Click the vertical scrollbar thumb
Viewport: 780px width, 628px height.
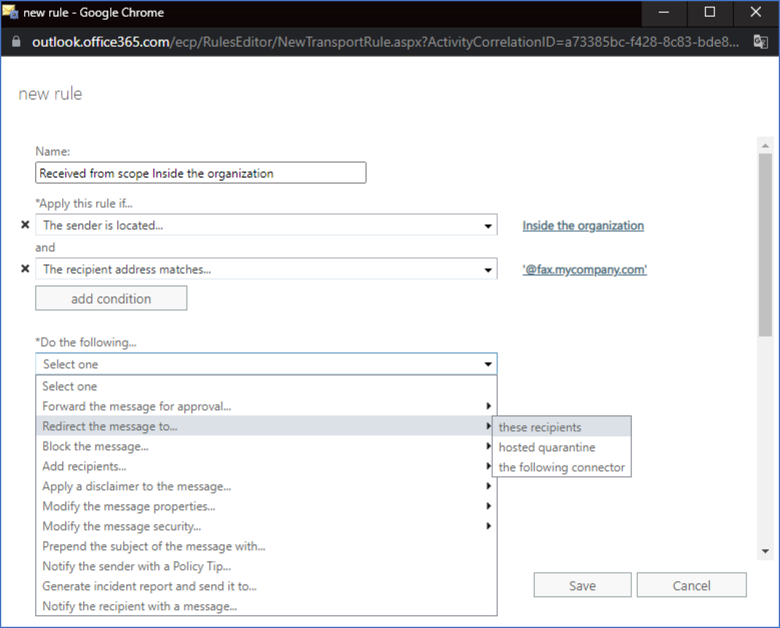coord(765,246)
